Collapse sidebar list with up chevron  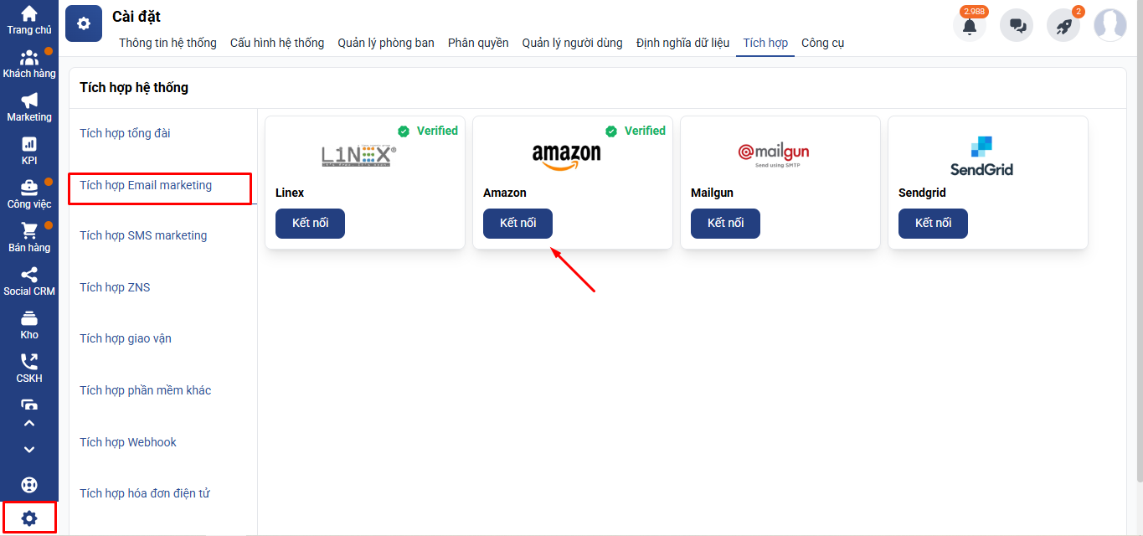tap(29, 423)
